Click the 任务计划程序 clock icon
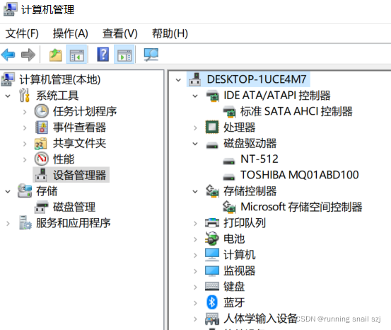Viewport: 391px width, 330px height. (42, 111)
